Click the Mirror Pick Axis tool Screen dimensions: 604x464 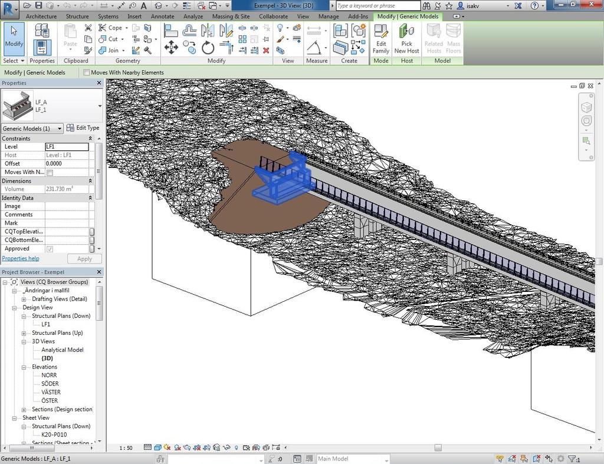point(208,30)
